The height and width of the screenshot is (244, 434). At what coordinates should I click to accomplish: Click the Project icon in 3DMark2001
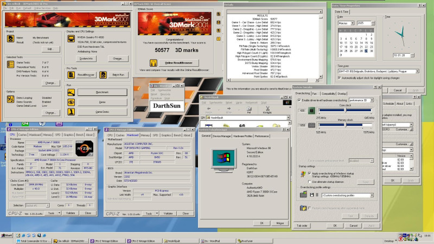(10, 38)
